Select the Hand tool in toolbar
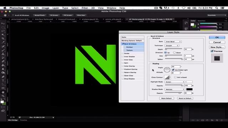The width and height of the screenshot is (228, 128). pyautogui.click(x=3, y=92)
